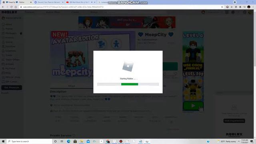The width and height of the screenshot is (256, 144).
Task: Open the Windows Start menu
Action: 3,141
